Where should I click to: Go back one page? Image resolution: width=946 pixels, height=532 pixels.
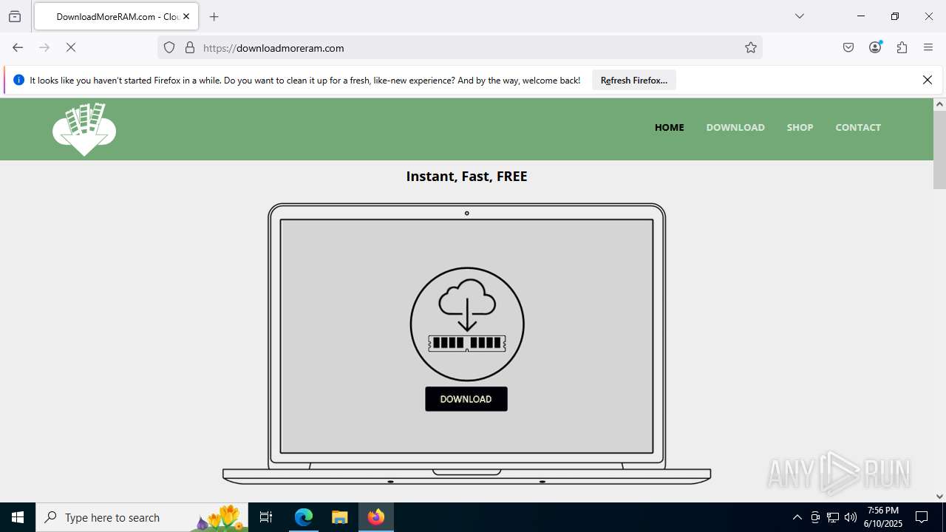point(18,47)
